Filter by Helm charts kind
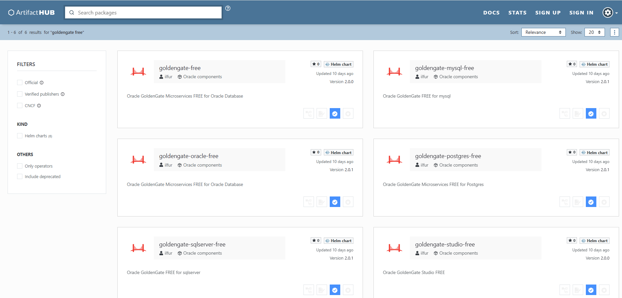This screenshot has height=298, width=622. pyautogui.click(x=20, y=136)
